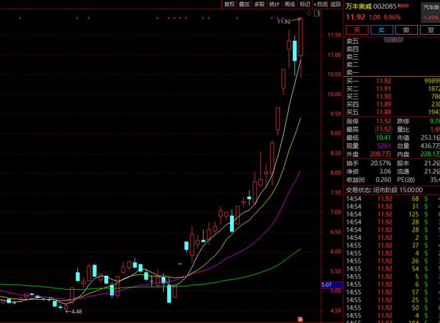Click the 现量 value 5261

pyautogui.click(x=383, y=146)
